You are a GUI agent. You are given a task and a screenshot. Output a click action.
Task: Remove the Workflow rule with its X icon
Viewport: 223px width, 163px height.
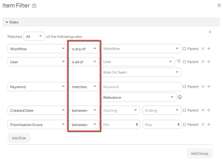click(x=203, y=49)
